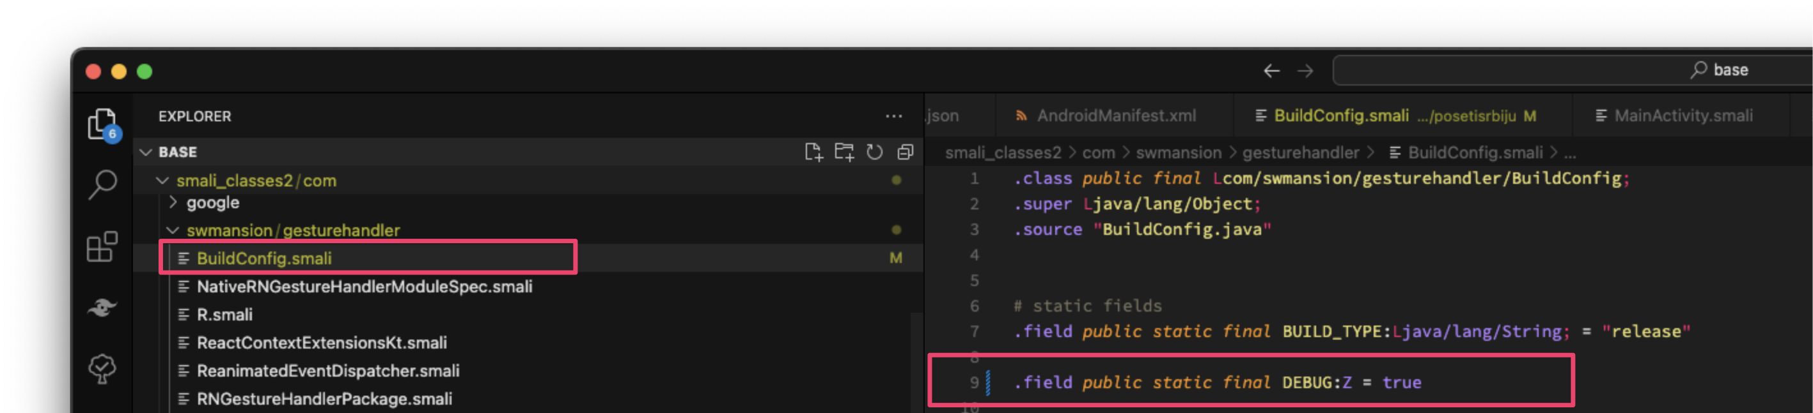Click the M modified badge beside BuildConfig.smali
This screenshot has width=1813, height=413.
click(x=895, y=258)
